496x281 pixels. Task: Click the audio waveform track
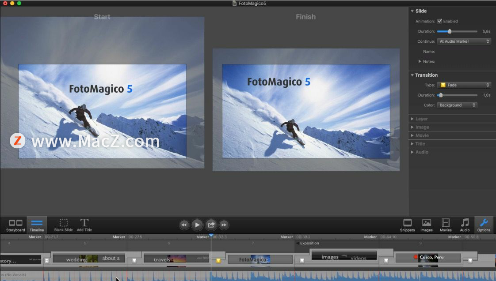pyautogui.click(x=248, y=276)
